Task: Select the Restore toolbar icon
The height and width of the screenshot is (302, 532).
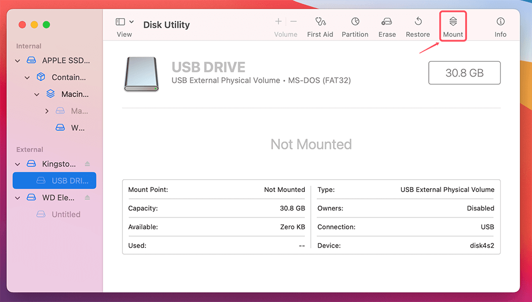Action: 418,22
